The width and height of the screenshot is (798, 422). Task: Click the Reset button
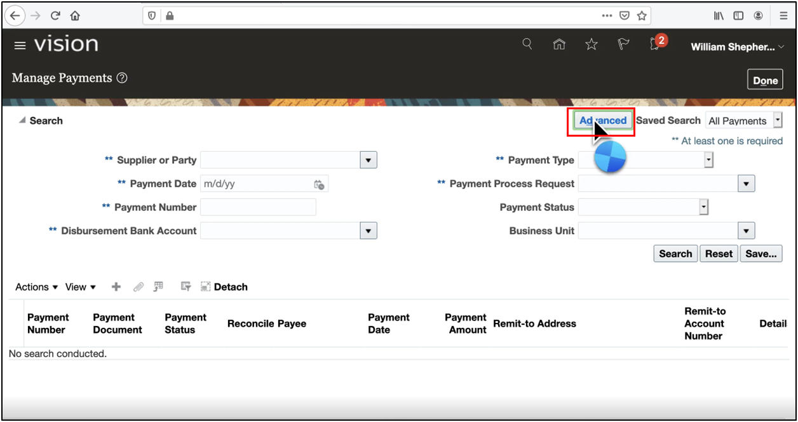pos(719,254)
